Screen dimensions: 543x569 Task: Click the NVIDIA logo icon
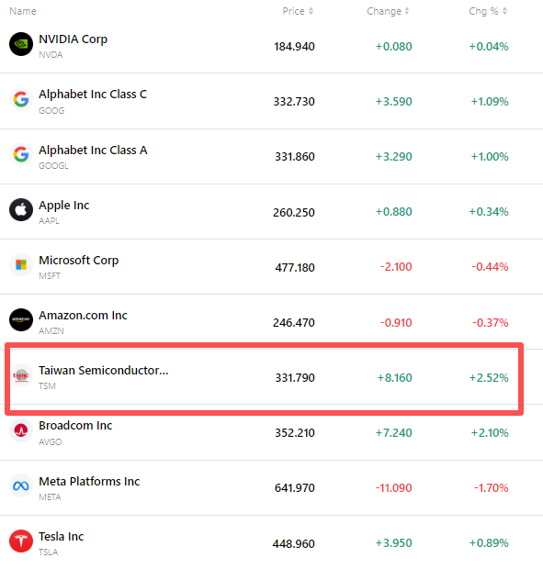[21, 44]
